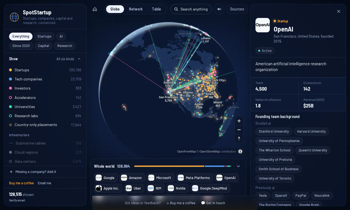This screenshot has width=350, height=210.
Task: Open the Sources button
Action: click(x=237, y=9)
